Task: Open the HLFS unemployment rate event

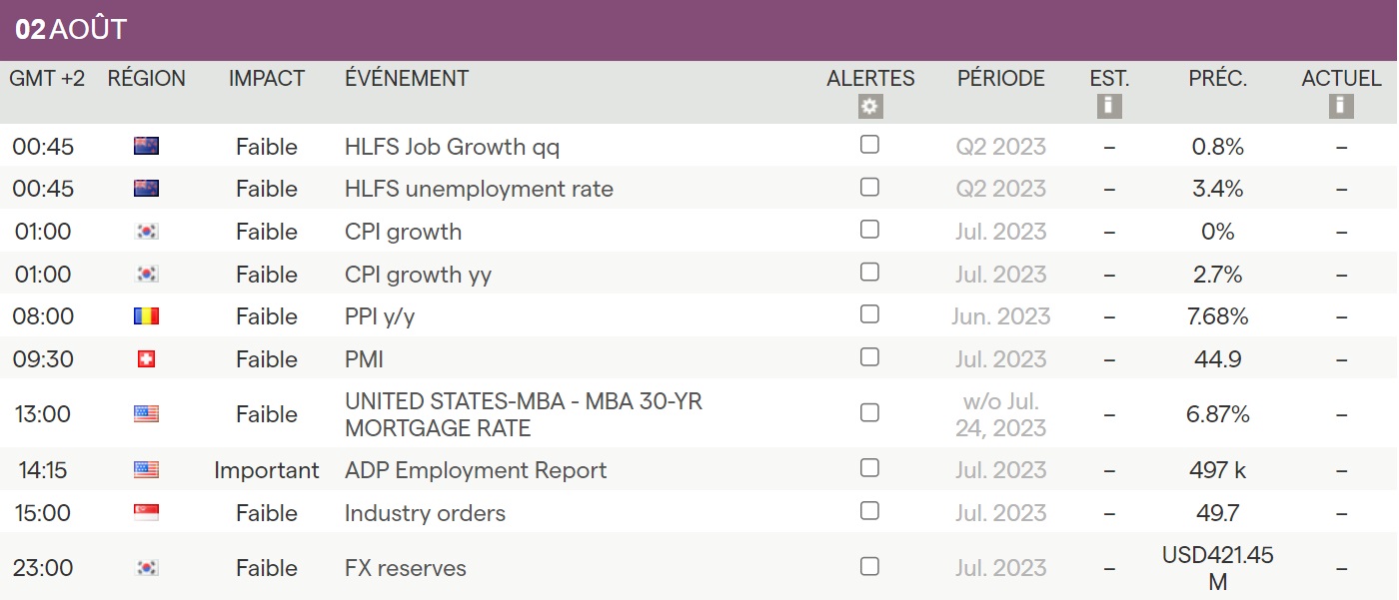Action: click(x=479, y=189)
